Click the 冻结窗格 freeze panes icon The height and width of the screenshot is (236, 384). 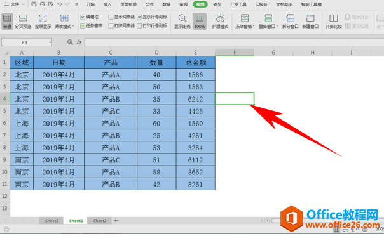(245, 18)
